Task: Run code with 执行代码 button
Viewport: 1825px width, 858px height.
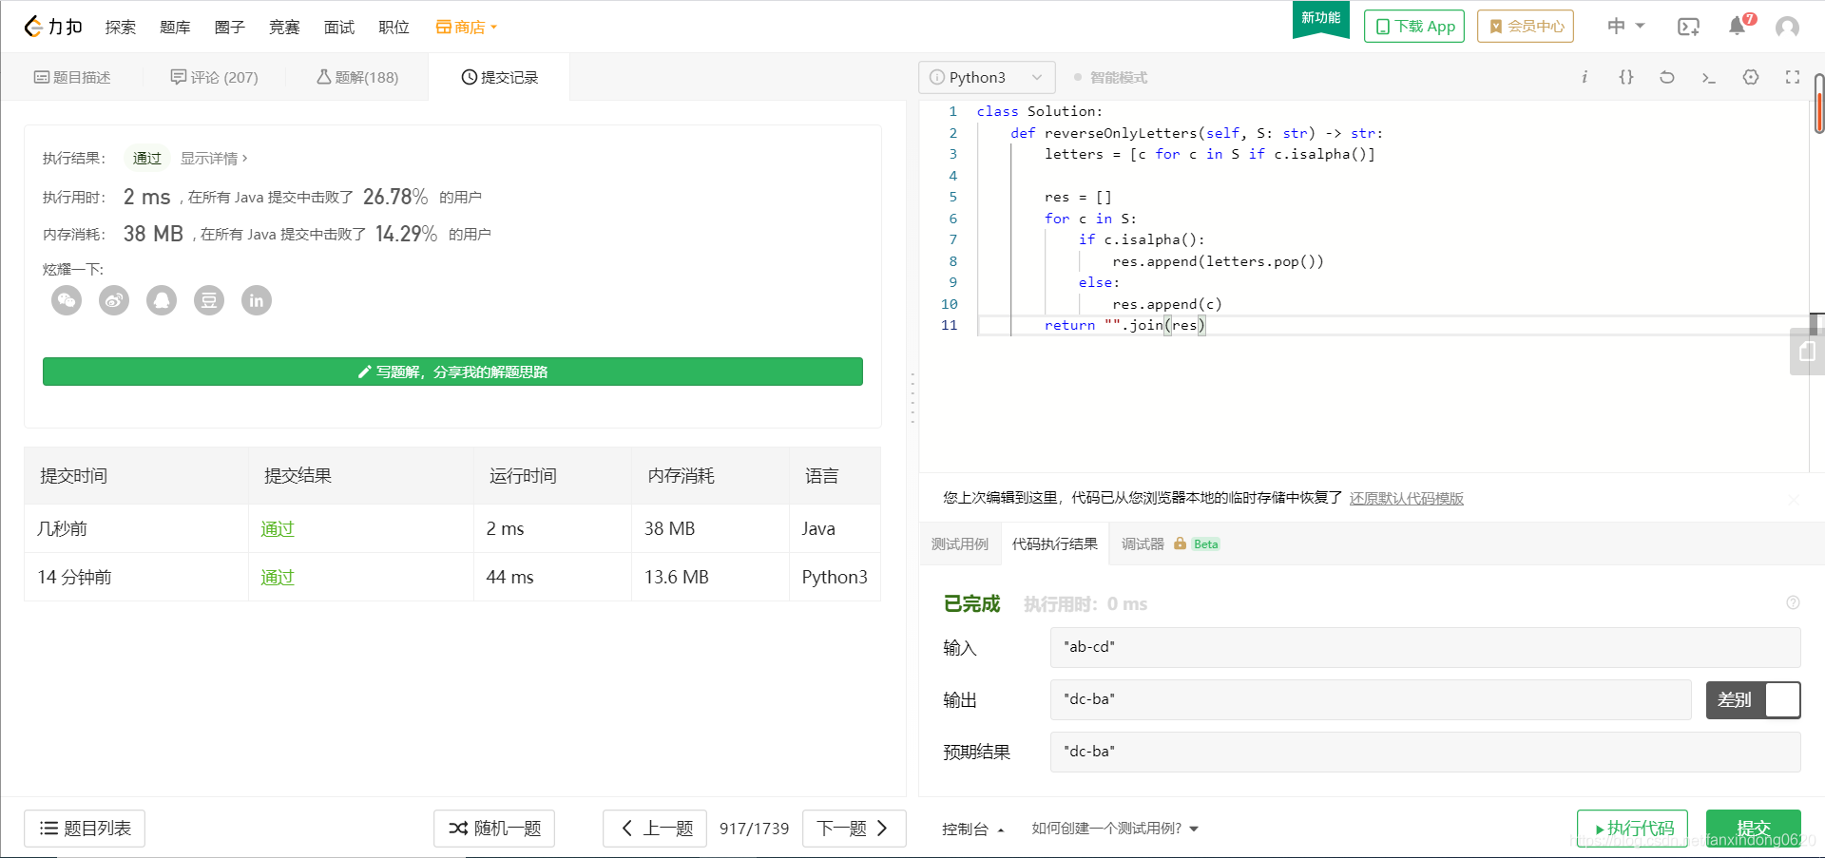Action: 1632,829
